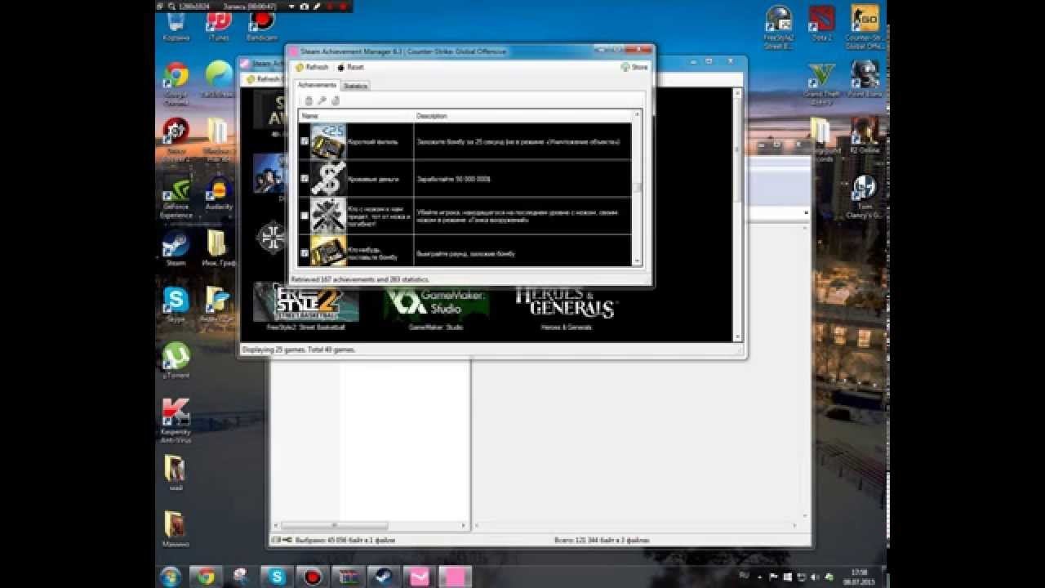Click the Store button in achievements window
Viewport: 1045px width, 588px height.
pyautogui.click(x=634, y=67)
